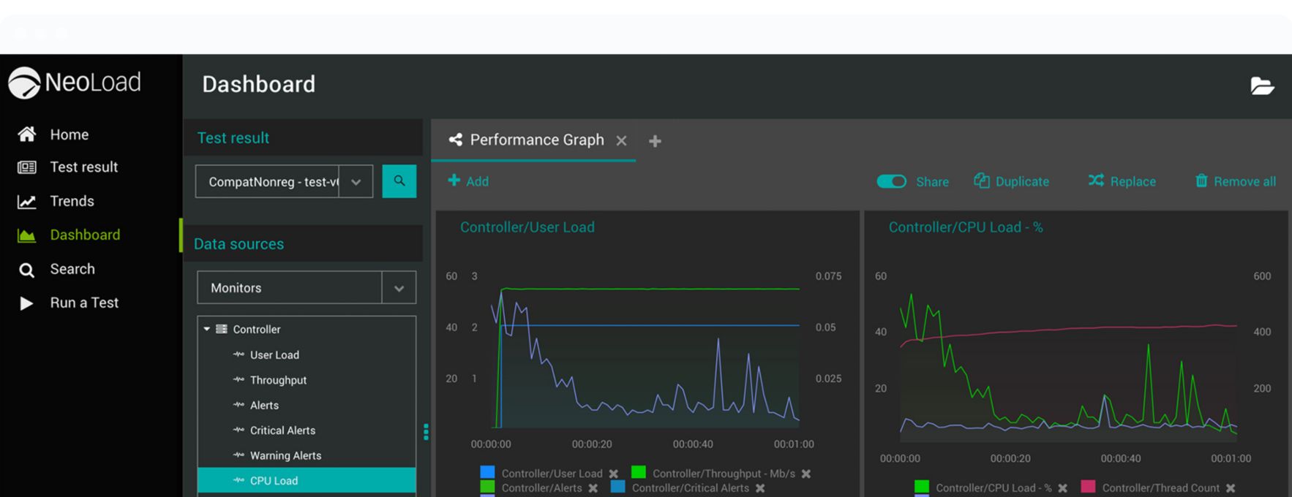Viewport: 1292px width, 497px height.
Task: Collapse the Controller tree node
Action: tap(207, 329)
